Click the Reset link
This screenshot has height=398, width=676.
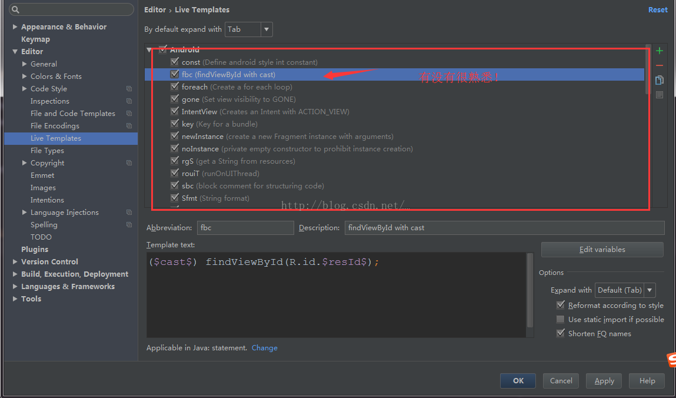click(657, 9)
